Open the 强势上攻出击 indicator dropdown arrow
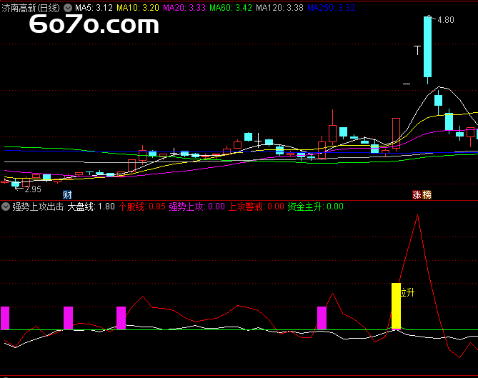The height and width of the screenshot is (378, 478). (x=6, y=207)
